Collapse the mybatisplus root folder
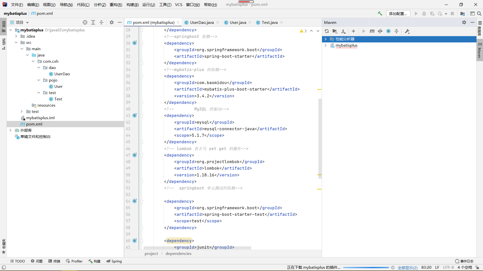483x271 pixels. coord(11,30)
